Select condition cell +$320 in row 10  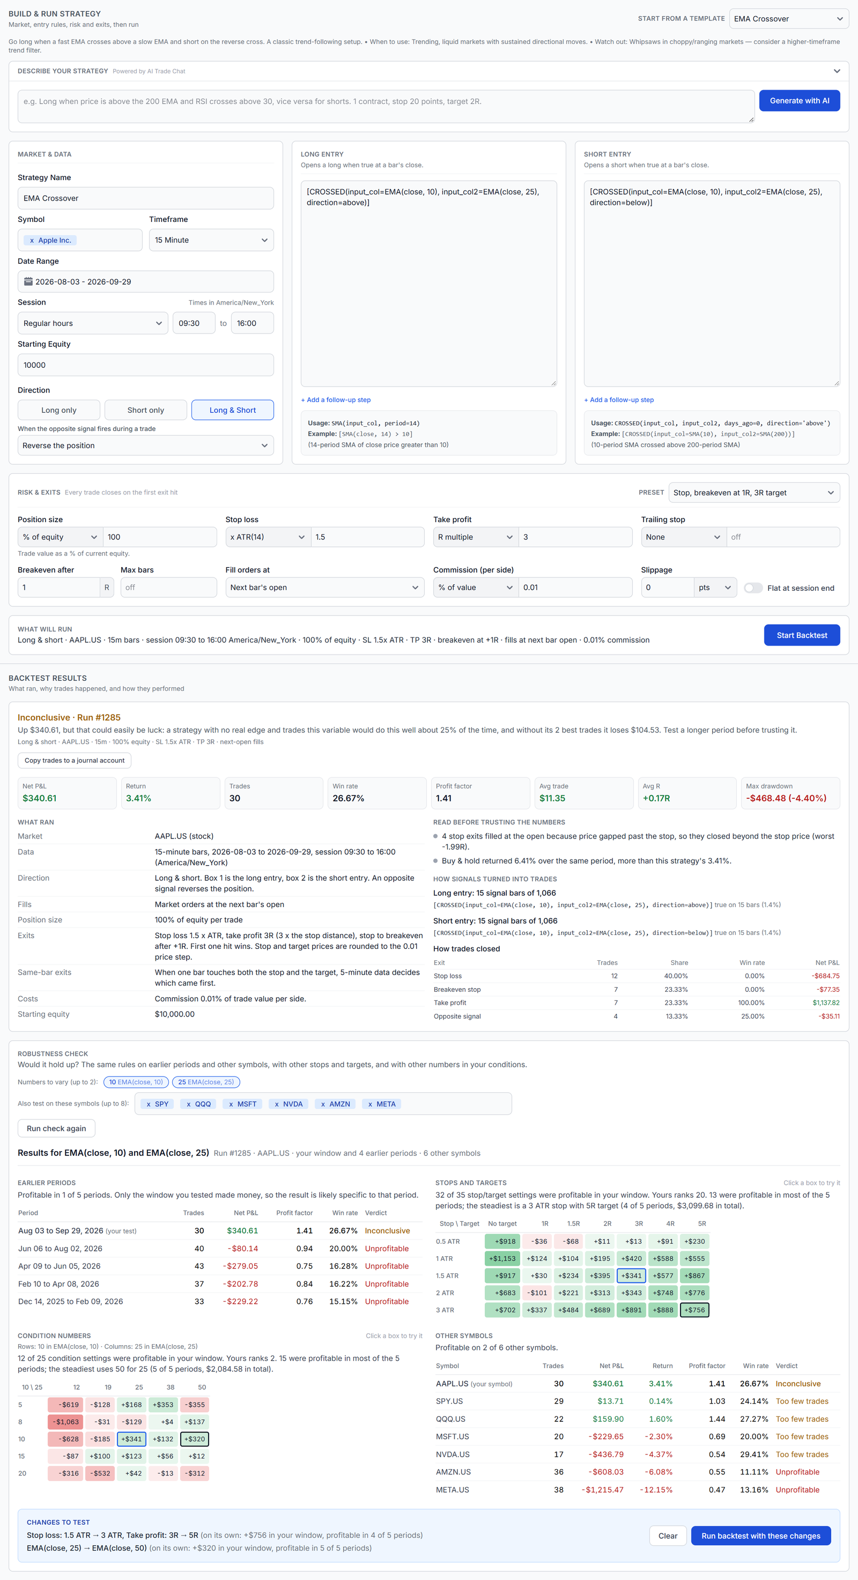195,1439
